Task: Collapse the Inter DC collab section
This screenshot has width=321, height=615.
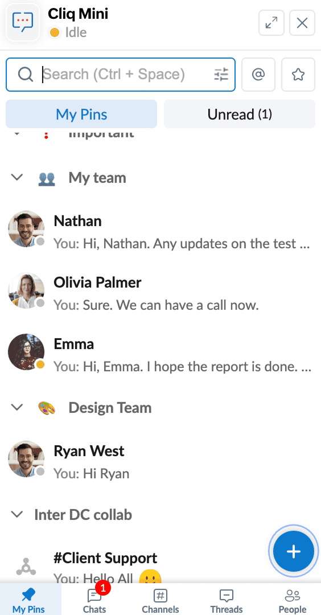Action: pyautogui.click(x=17, y=514)
